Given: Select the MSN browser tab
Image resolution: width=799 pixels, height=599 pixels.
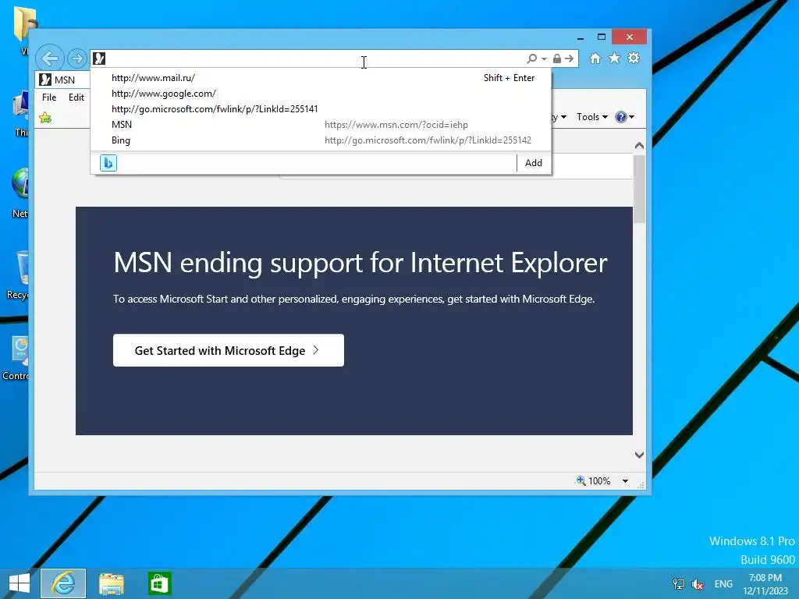Looking at the screenshot, I should pyautogui.click(x=62, y=80).
